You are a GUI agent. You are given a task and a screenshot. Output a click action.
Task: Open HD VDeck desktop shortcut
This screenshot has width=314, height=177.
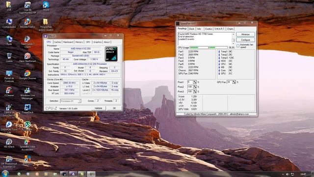coord(9,143)
